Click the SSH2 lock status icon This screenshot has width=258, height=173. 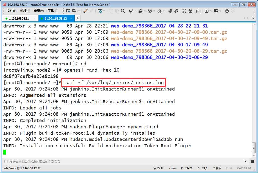[154, 168]
